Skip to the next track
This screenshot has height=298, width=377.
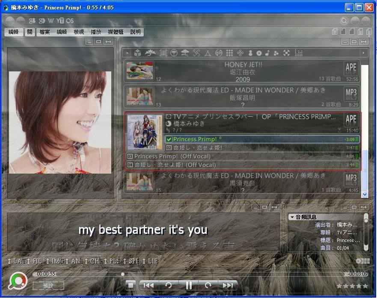228,285
